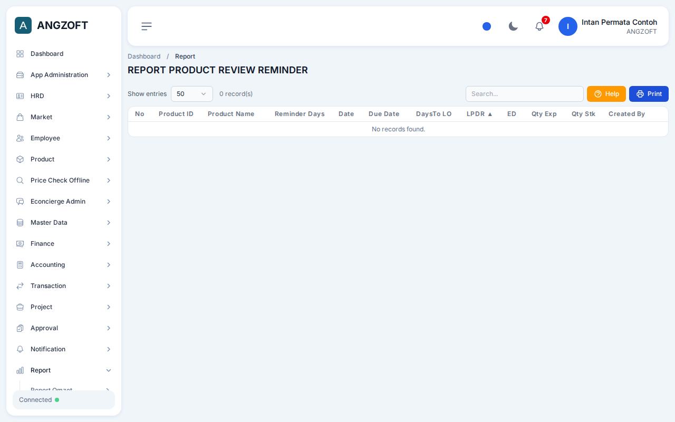Sort table by Created By column

[626, 114]
